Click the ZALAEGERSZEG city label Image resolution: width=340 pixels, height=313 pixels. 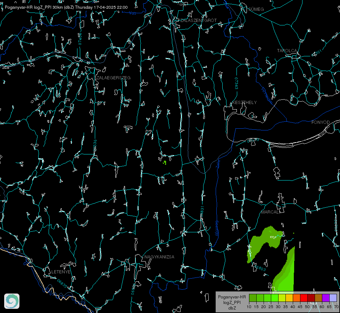coord(114,78)
